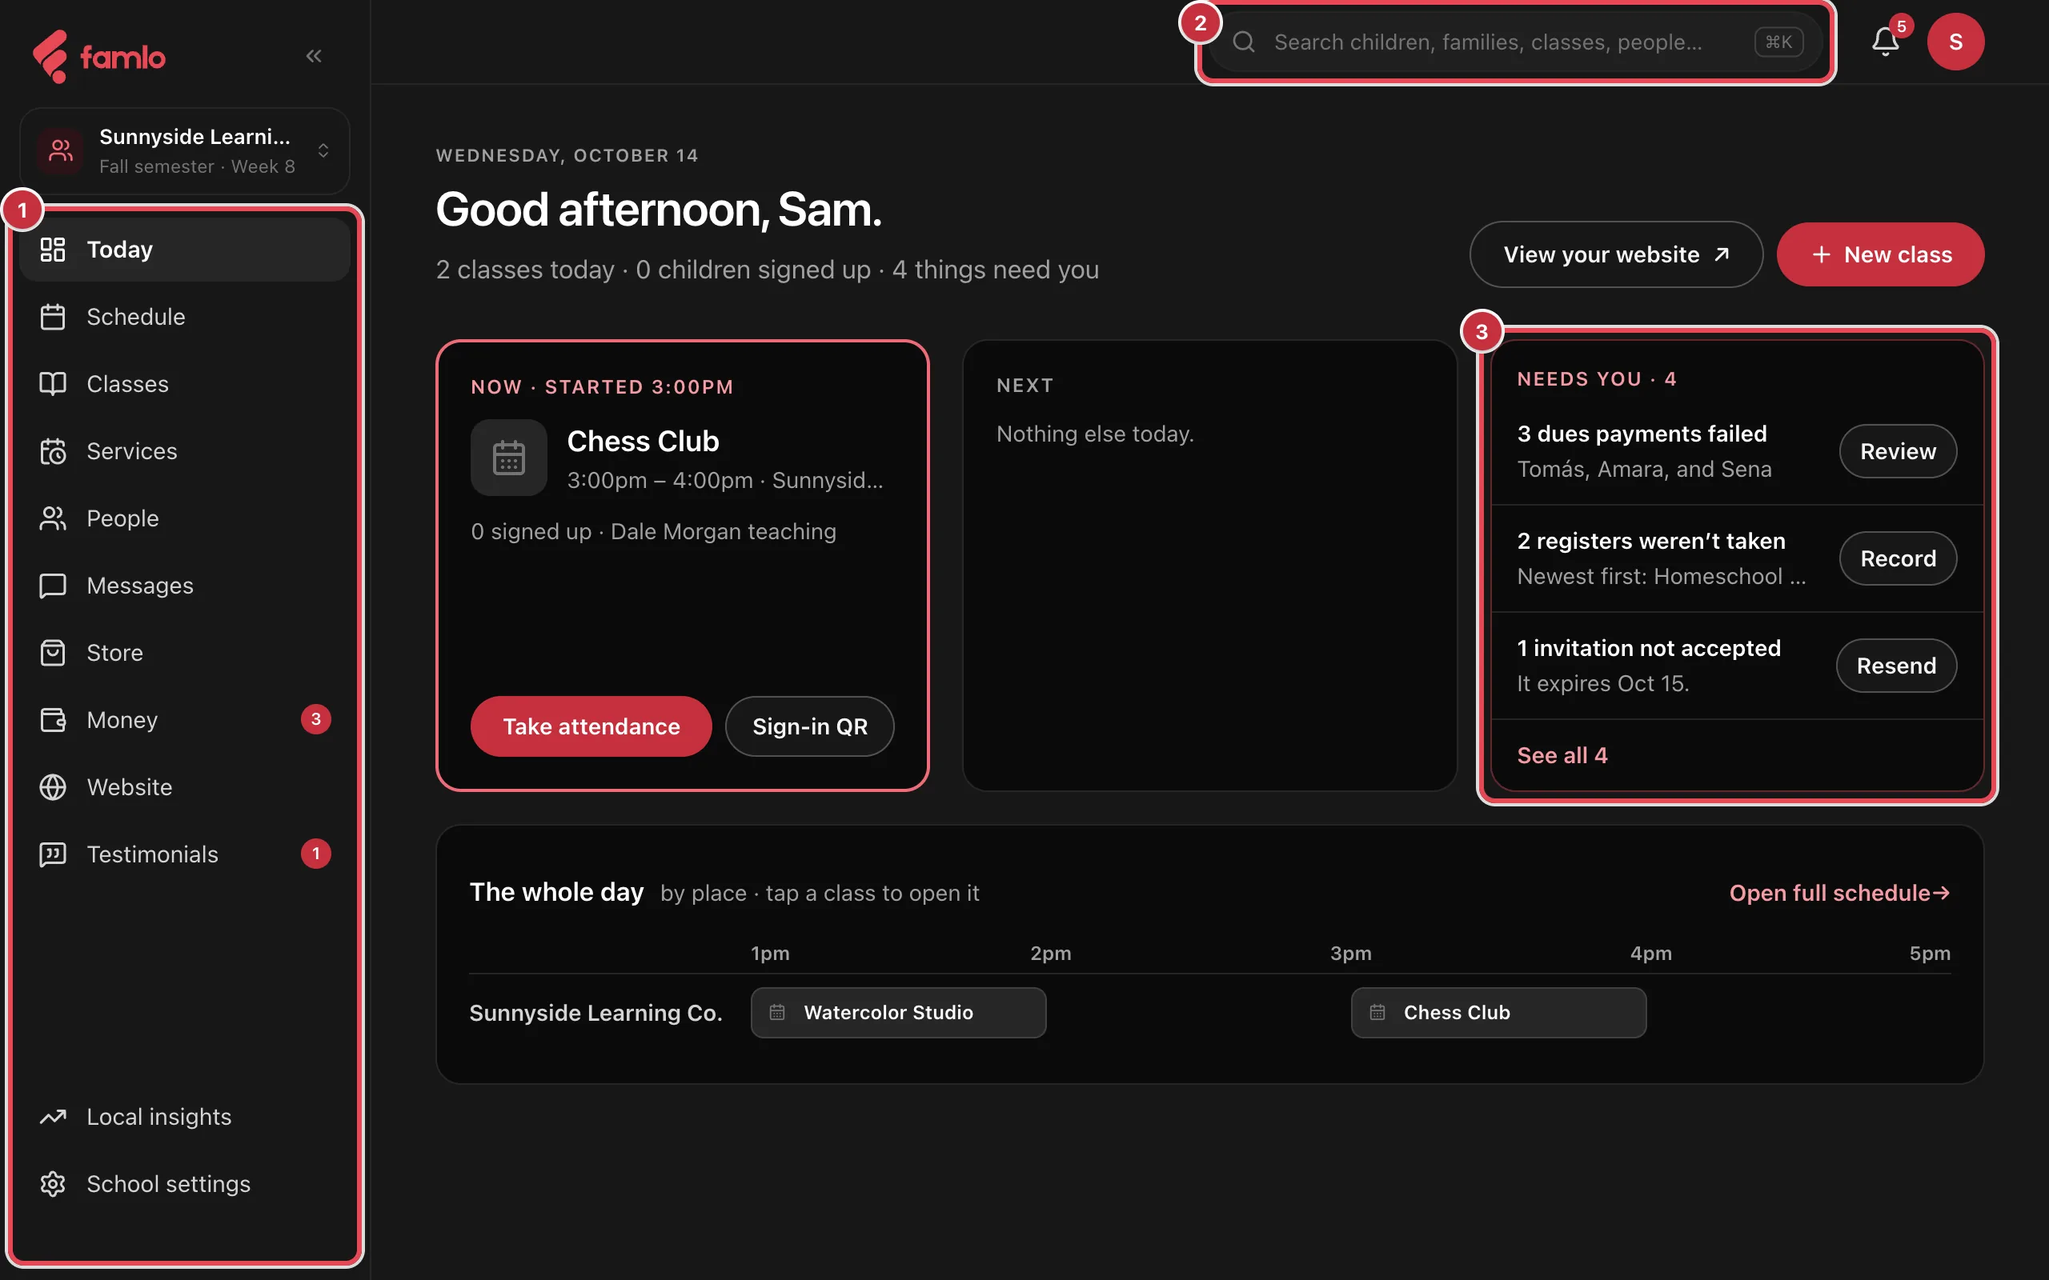Click the Store bag icon
Image resolution: width=2049 pixels, height=1280 pixels.
pos(53,653)
